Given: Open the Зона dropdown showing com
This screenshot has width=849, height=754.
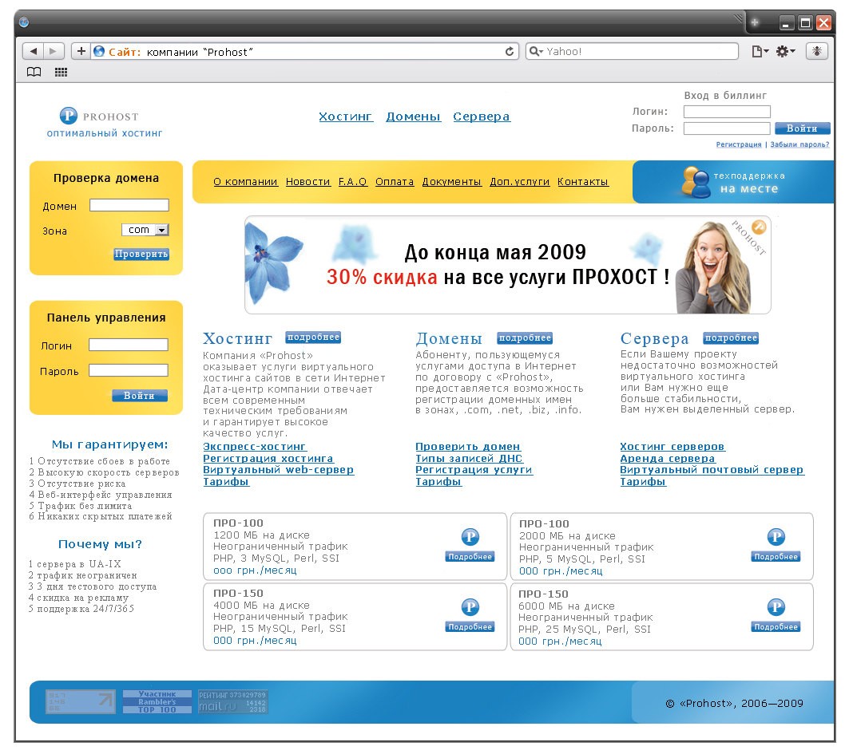Looking at the screenshot, I should coord(145,230).
